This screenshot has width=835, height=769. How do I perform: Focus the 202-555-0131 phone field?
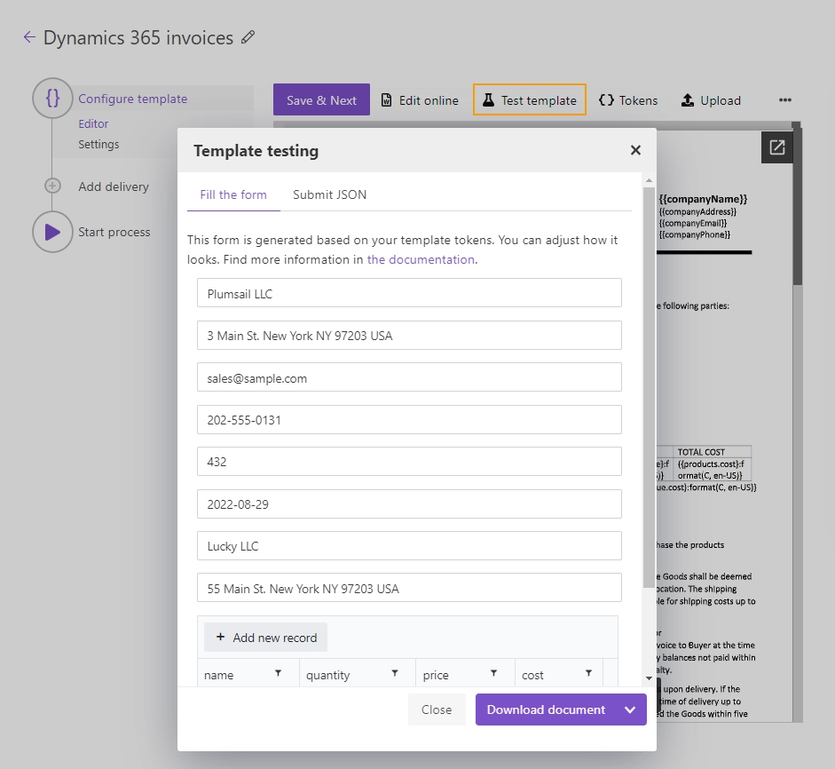409,419
